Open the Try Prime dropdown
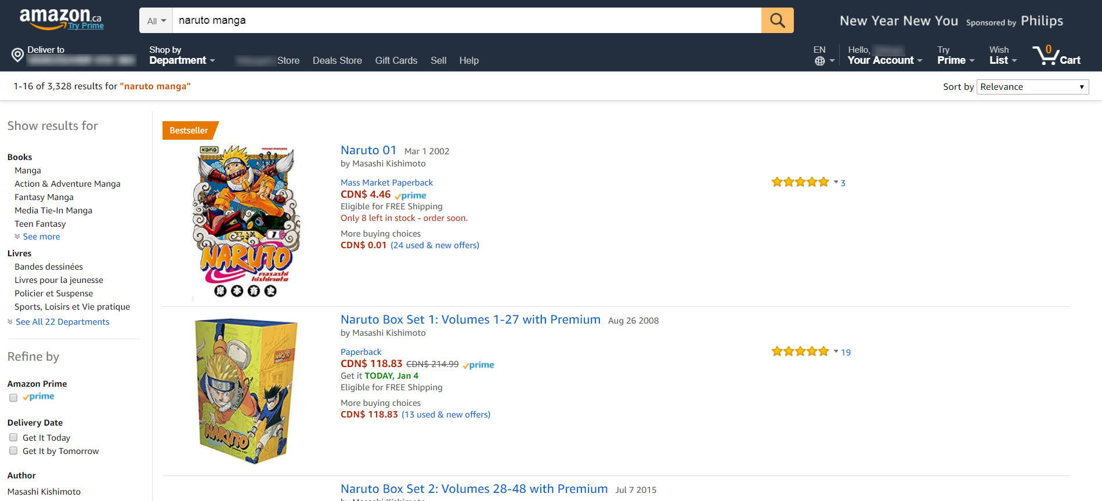1102x501 pixels. point(955,55)
